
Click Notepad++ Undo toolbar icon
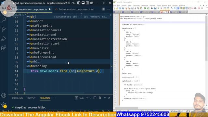145,8
